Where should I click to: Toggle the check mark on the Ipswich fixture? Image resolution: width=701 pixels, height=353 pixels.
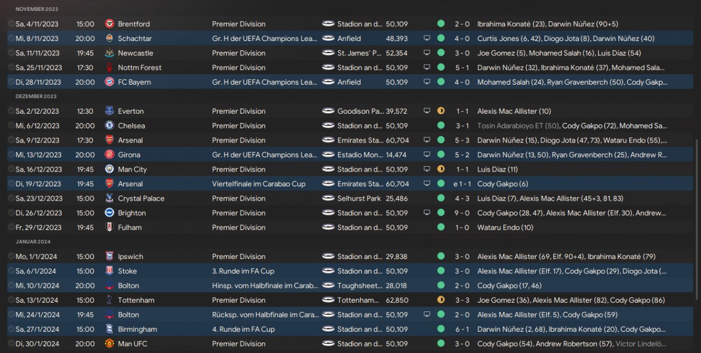coord(11,256)
